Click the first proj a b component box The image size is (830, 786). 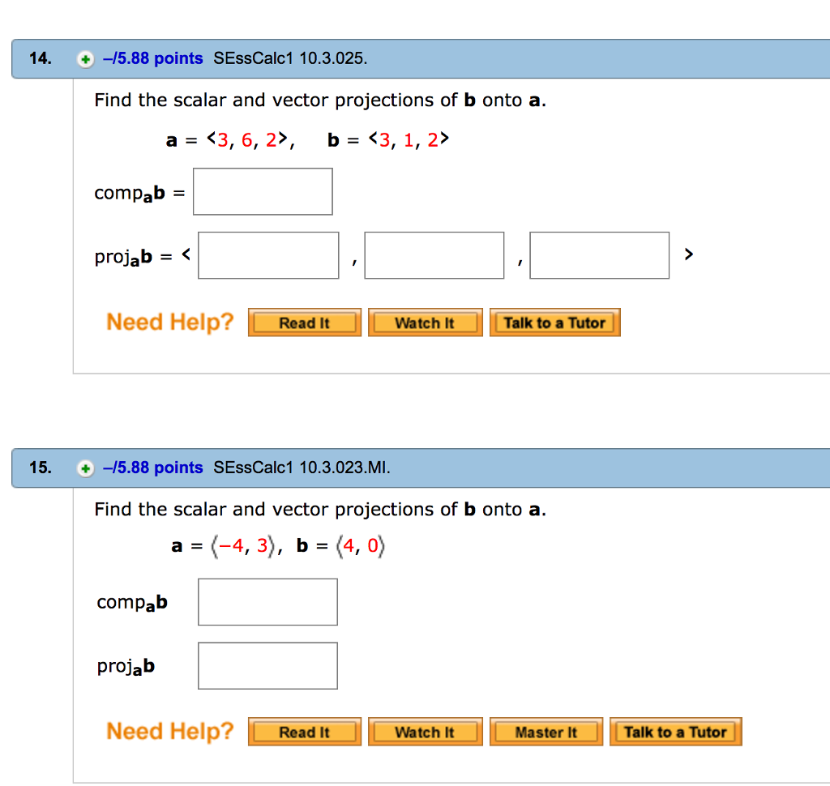click(x=268, y=254)
